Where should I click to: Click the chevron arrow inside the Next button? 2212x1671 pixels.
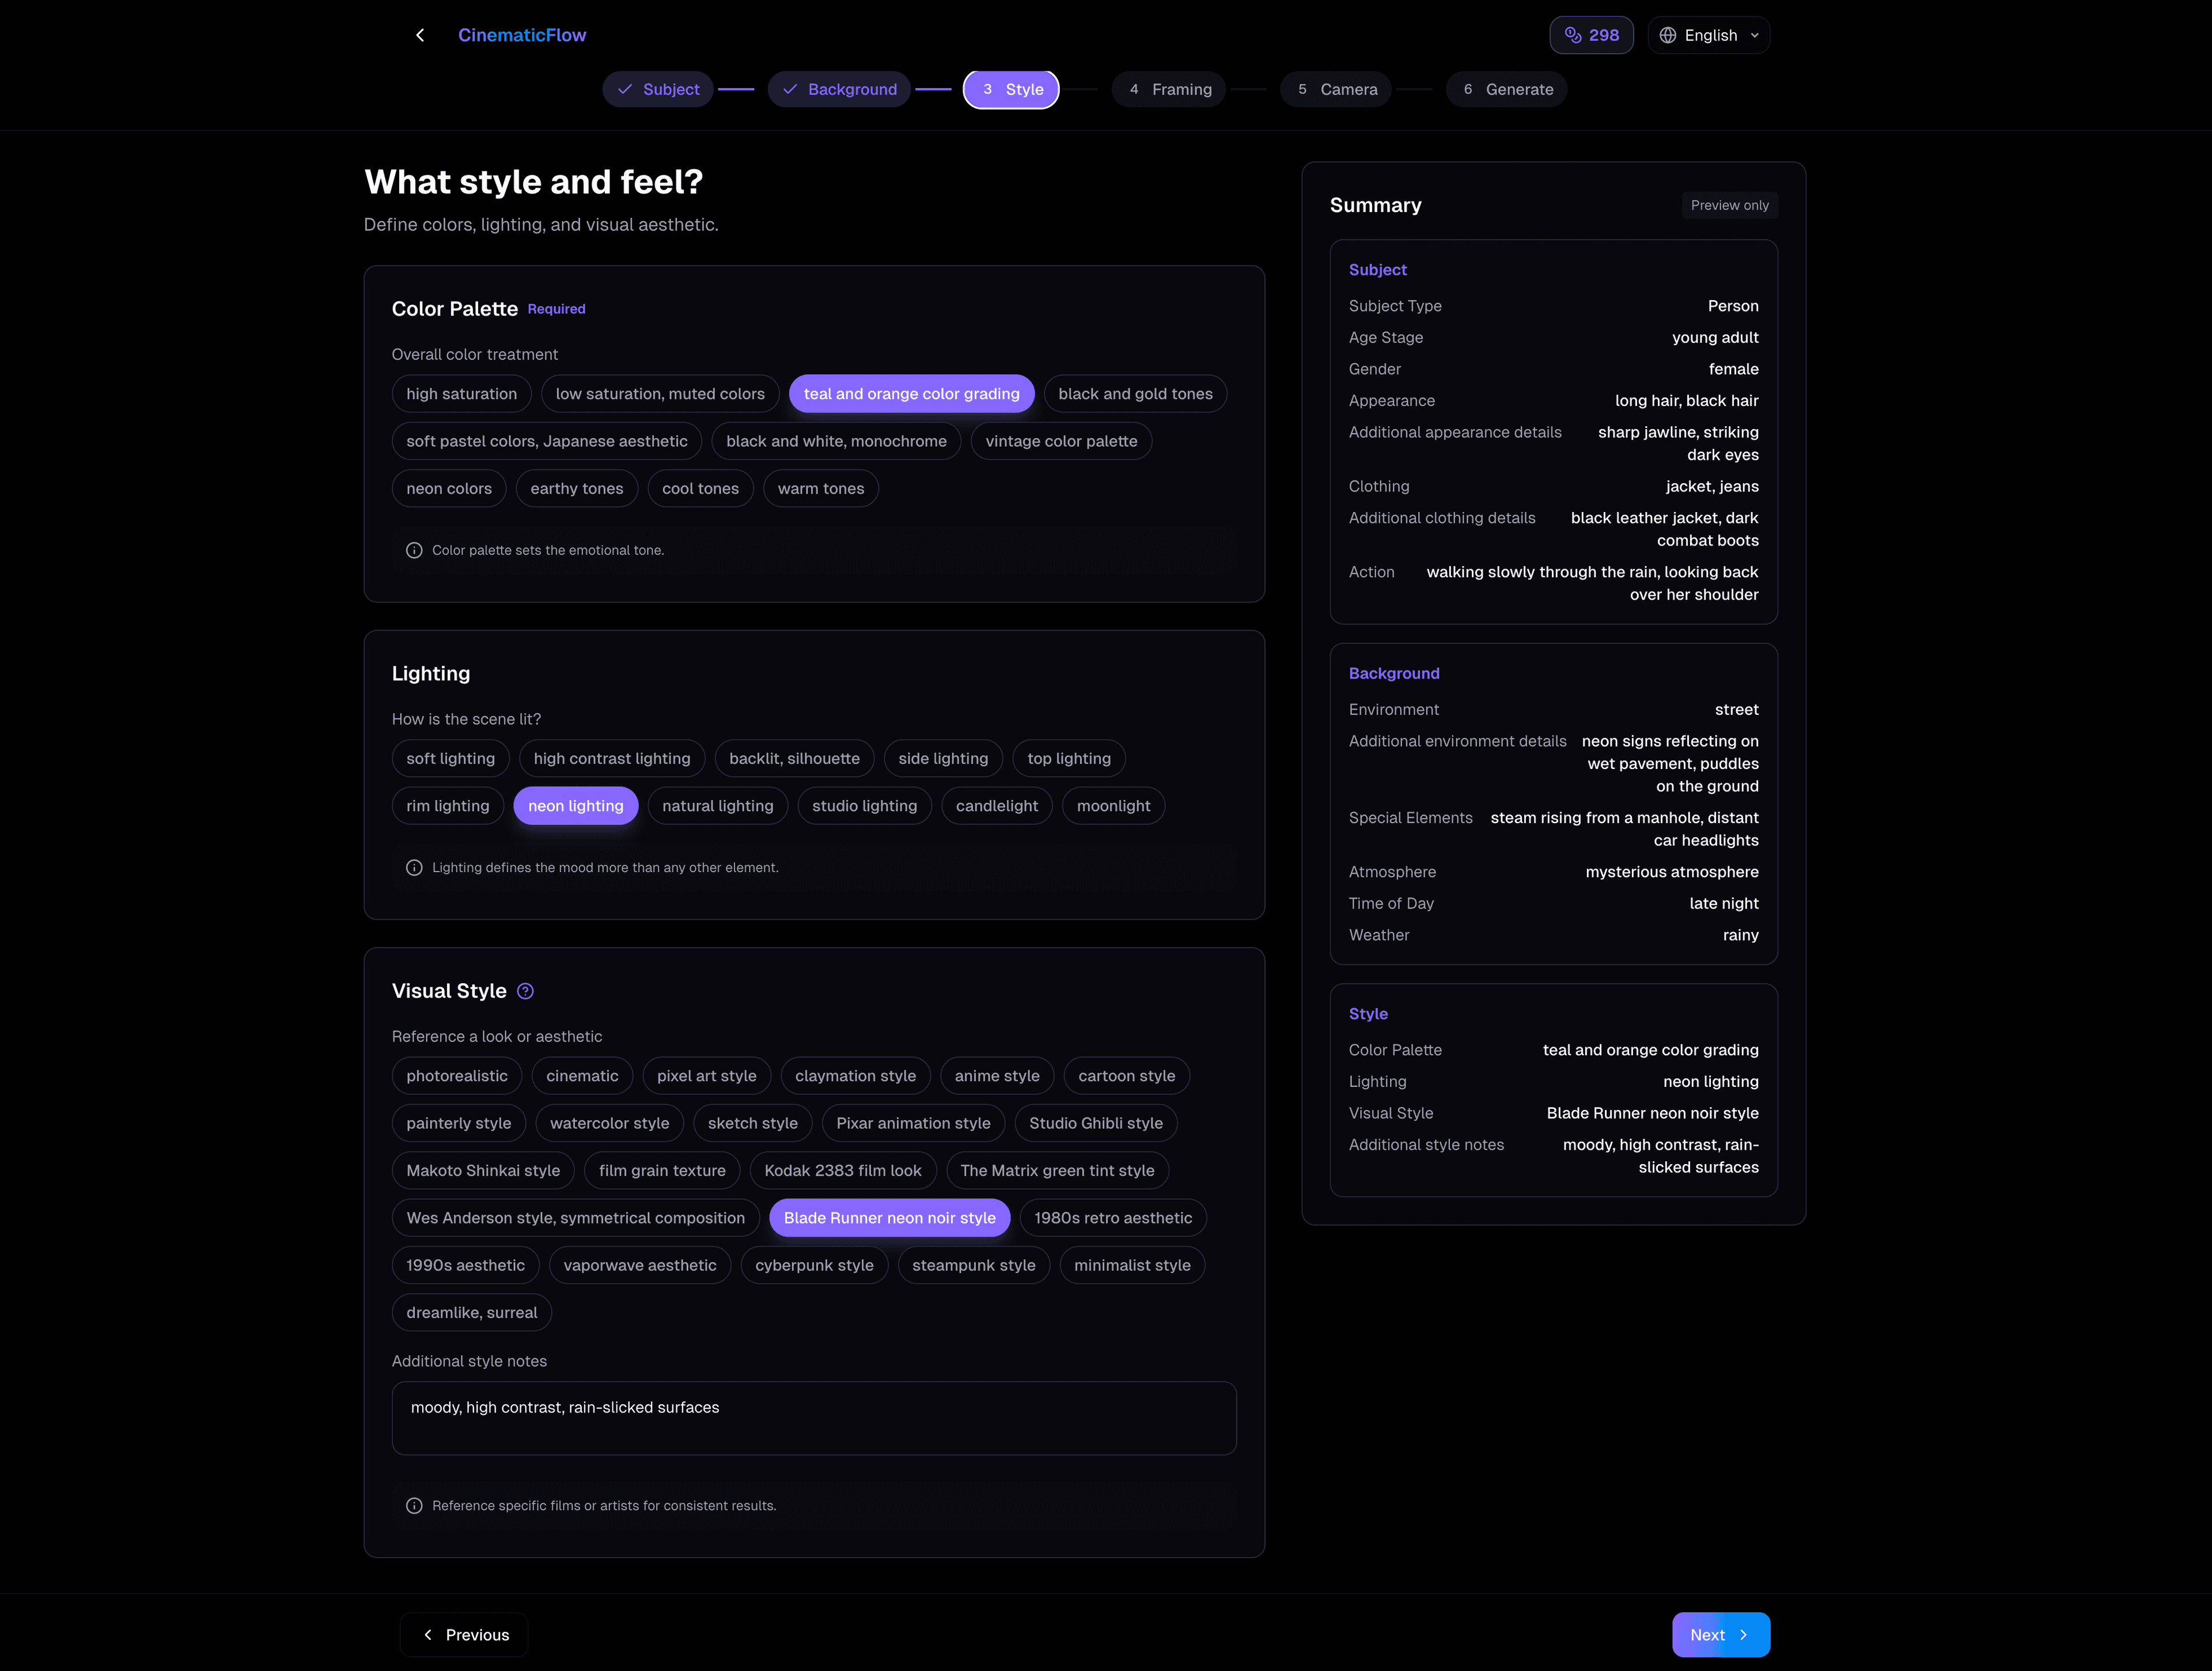click(1743, 1634)
